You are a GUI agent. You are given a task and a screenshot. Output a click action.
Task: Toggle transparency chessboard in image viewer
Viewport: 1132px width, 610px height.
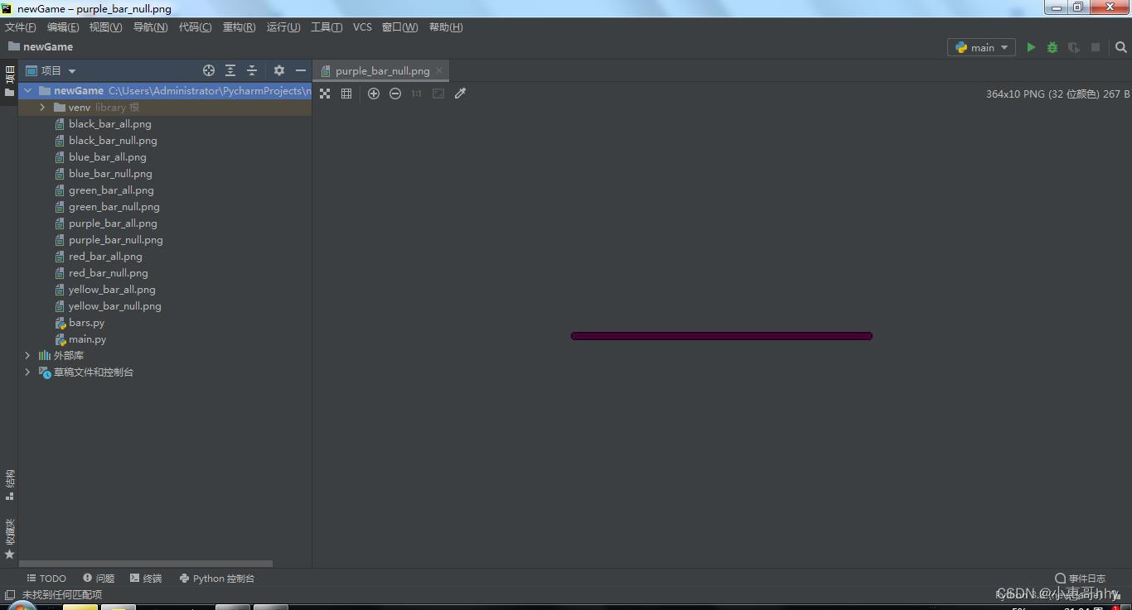click(325, 94)
